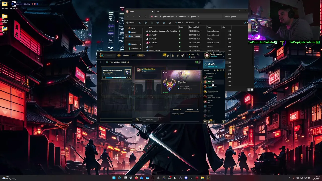Open the bug report gear icon in League client
Viewport: 322px width, 181px height.
pos(224,122)
